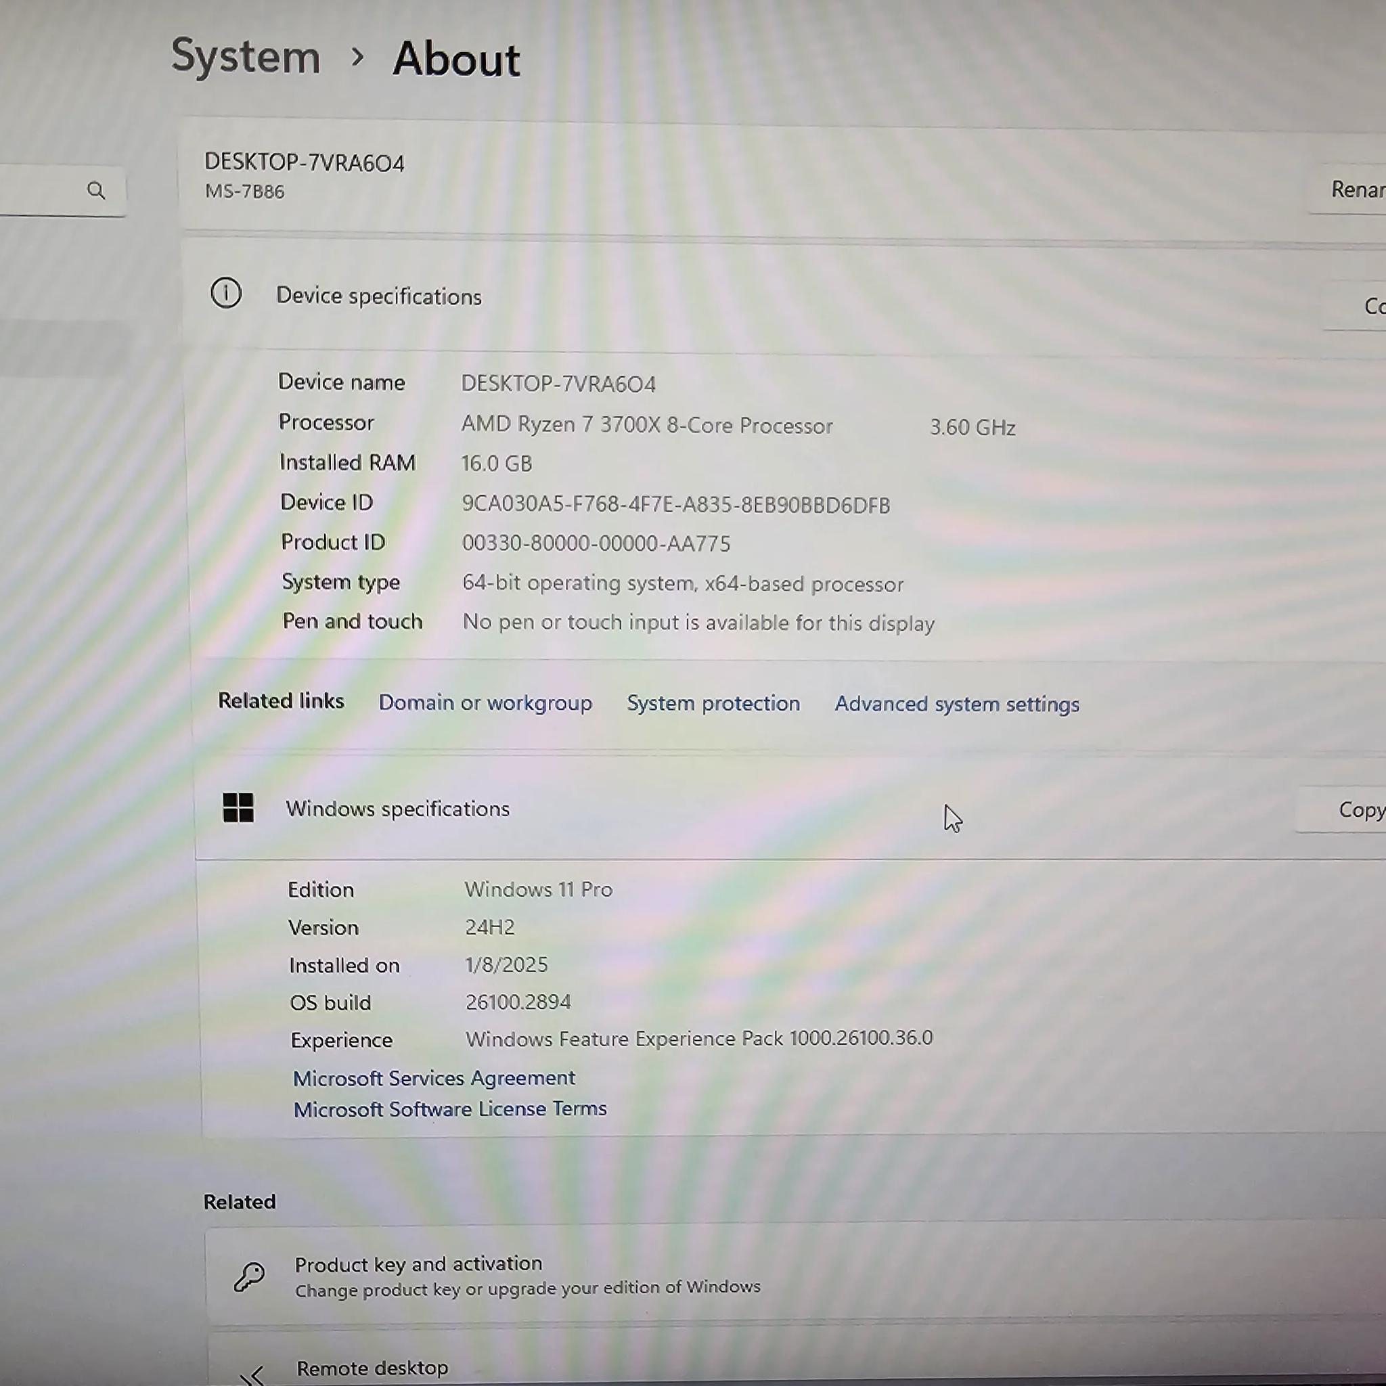This screenshot has height=1386, width=1386.
Task: Click the Pen and touch label
Action: pos(352,621)
